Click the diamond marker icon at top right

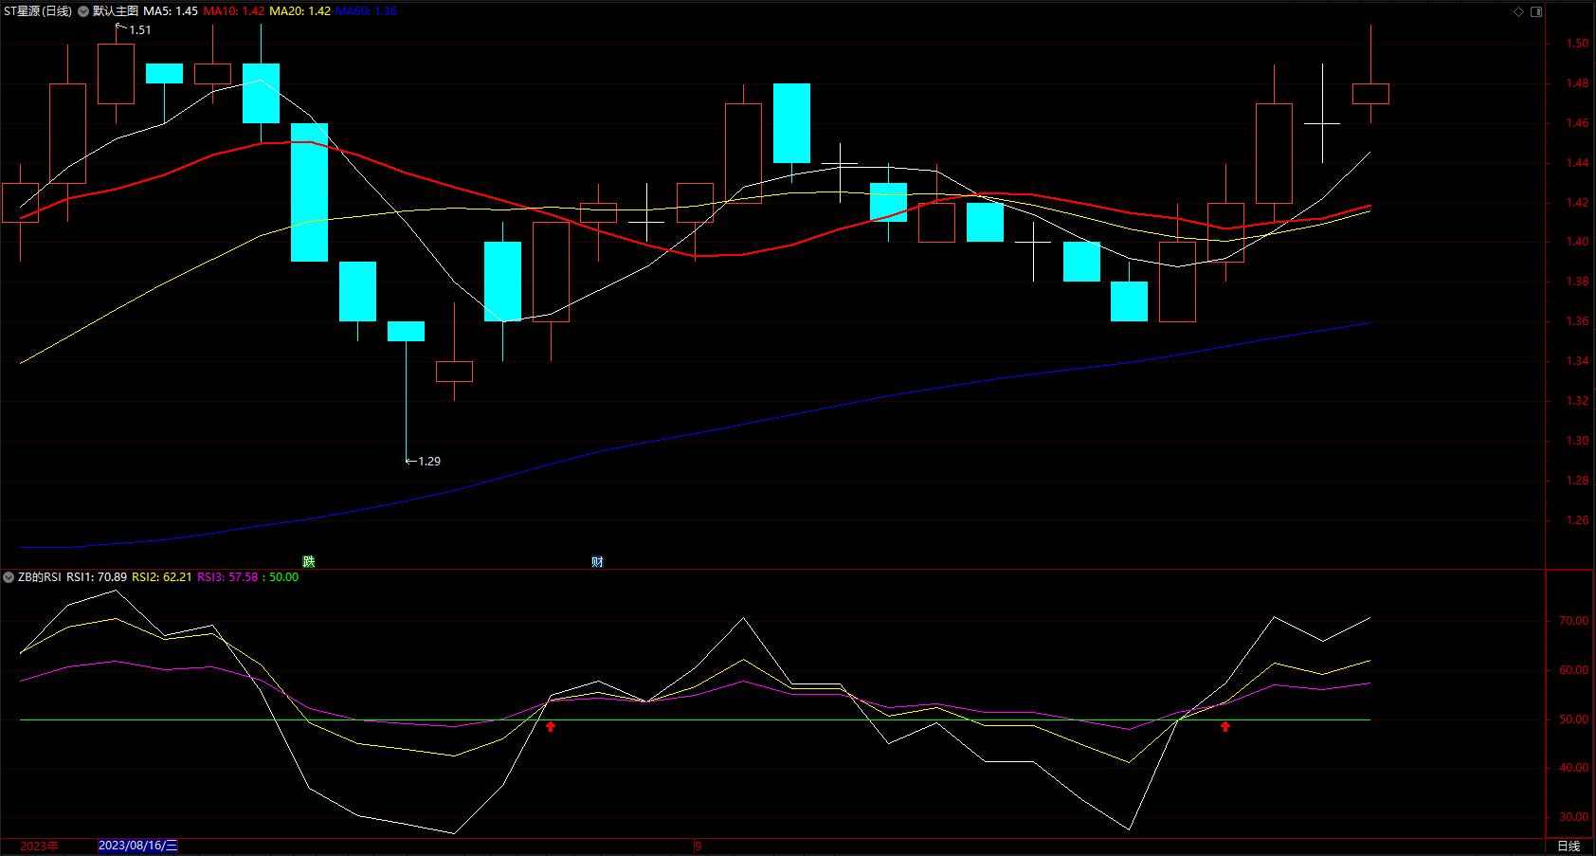pyautogui.click(x=1518, y=11)
